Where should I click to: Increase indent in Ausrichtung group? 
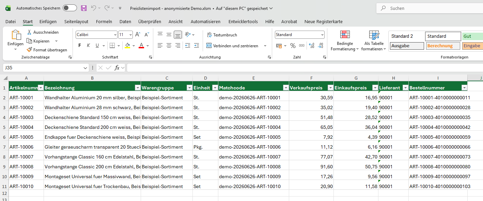coord(197,46)
